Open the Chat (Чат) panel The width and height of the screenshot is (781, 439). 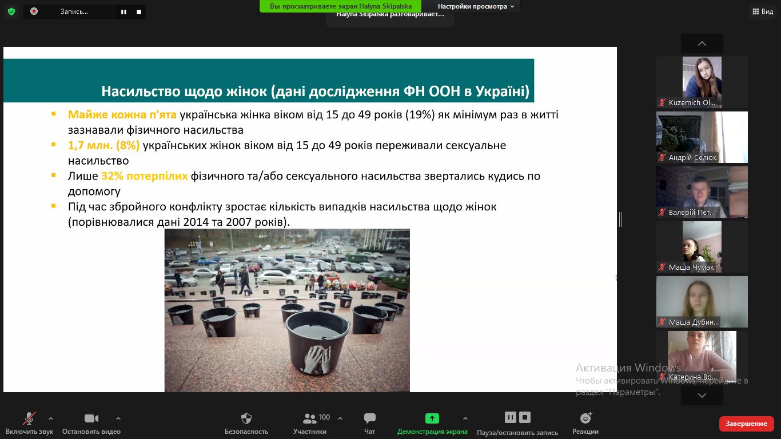point(370,418)
